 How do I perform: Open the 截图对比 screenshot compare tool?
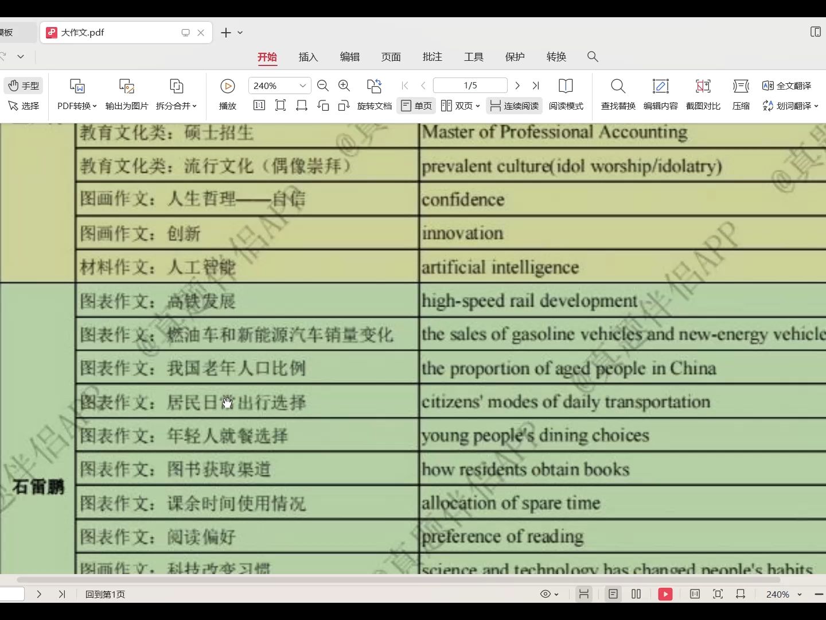(x=703, y=94)
